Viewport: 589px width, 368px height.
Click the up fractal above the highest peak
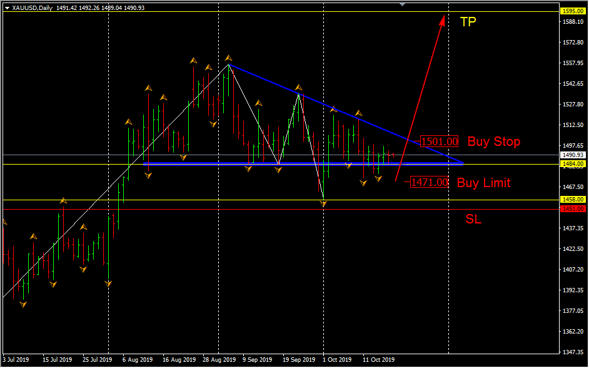click(228, 58)
